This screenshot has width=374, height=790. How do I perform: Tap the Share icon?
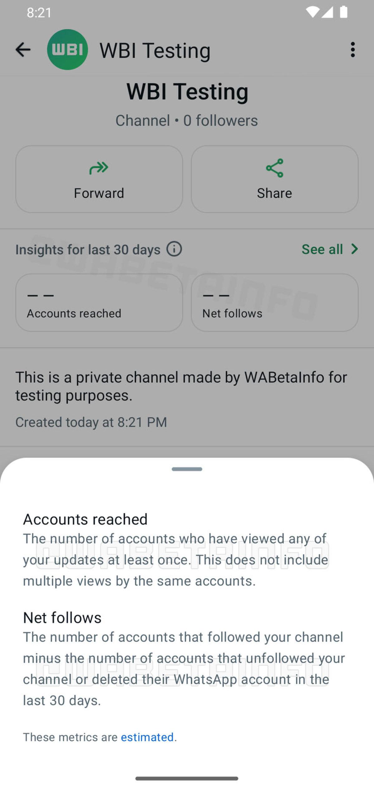point(275,168)
